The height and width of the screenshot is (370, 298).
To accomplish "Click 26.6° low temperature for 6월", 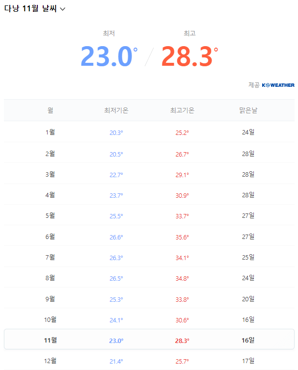I will click(116, 237).
